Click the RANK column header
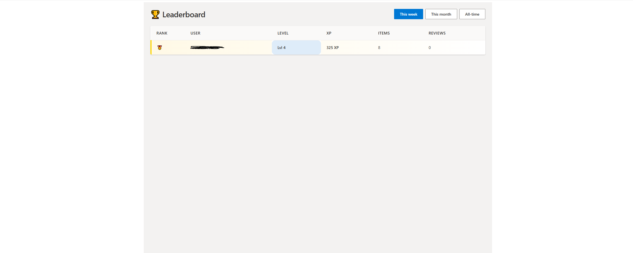This screenshot has height=253, width=633. click(162, 33)
